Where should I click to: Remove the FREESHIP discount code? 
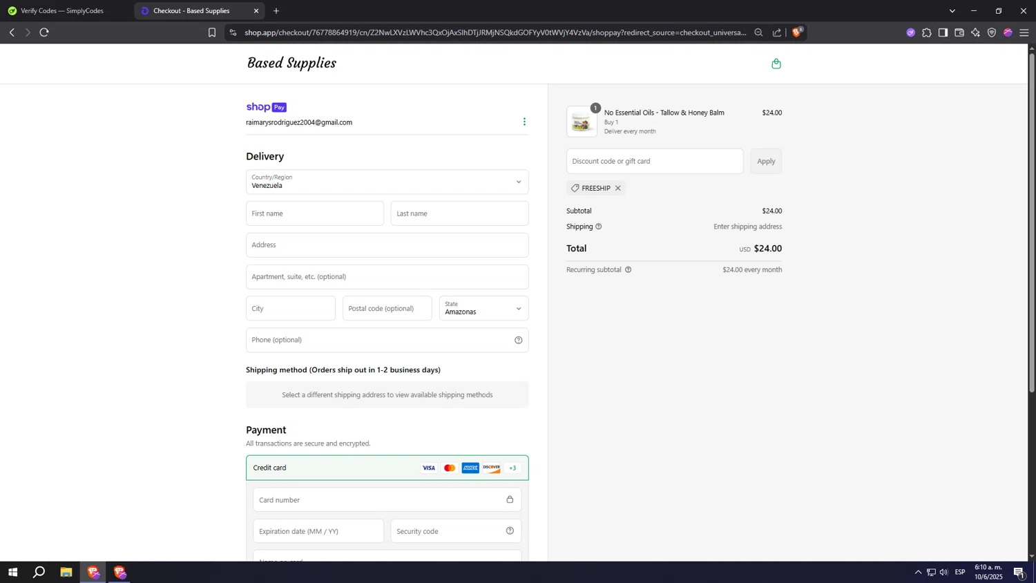[618, 188]
